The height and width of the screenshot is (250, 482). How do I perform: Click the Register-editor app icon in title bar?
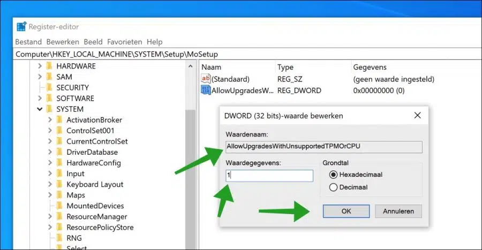(x=21, y=27)
